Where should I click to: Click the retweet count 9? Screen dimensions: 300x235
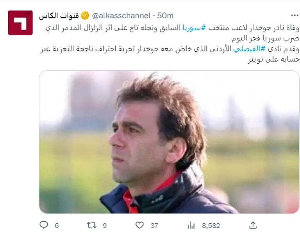pos(105,226)
